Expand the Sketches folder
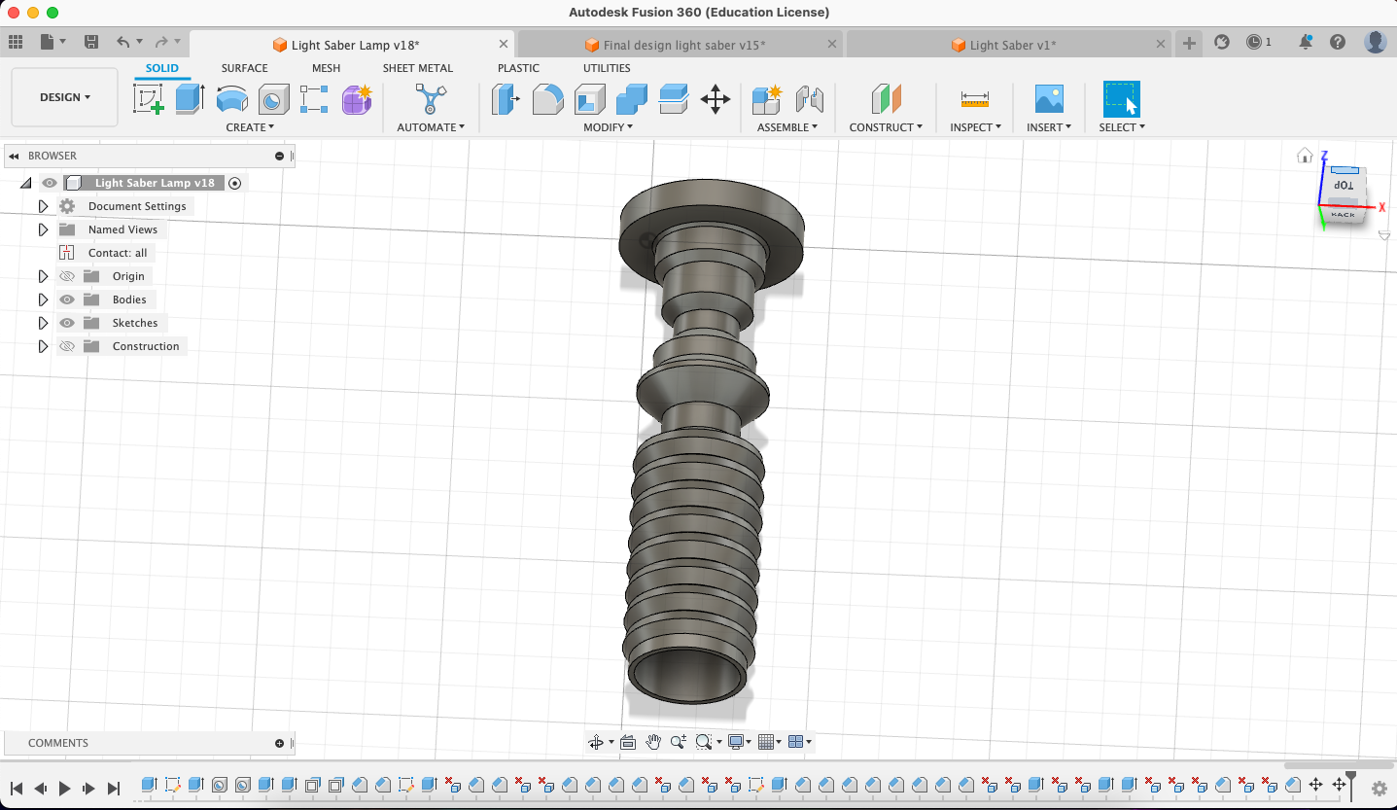This screenshot has width=1397, height=810. [x=43, y=323]
